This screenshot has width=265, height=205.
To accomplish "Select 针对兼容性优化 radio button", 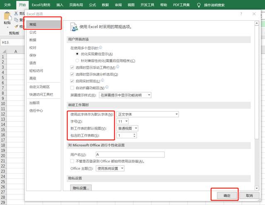I will (77, 60).
